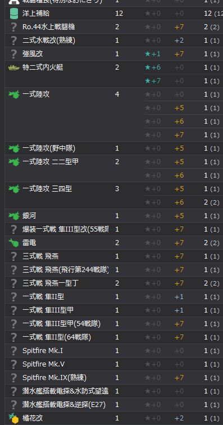Click the green drum icon beside 洋上補給
Image resolution: width=223 pixels, height=425 pixels.
[x=14, y=13]
